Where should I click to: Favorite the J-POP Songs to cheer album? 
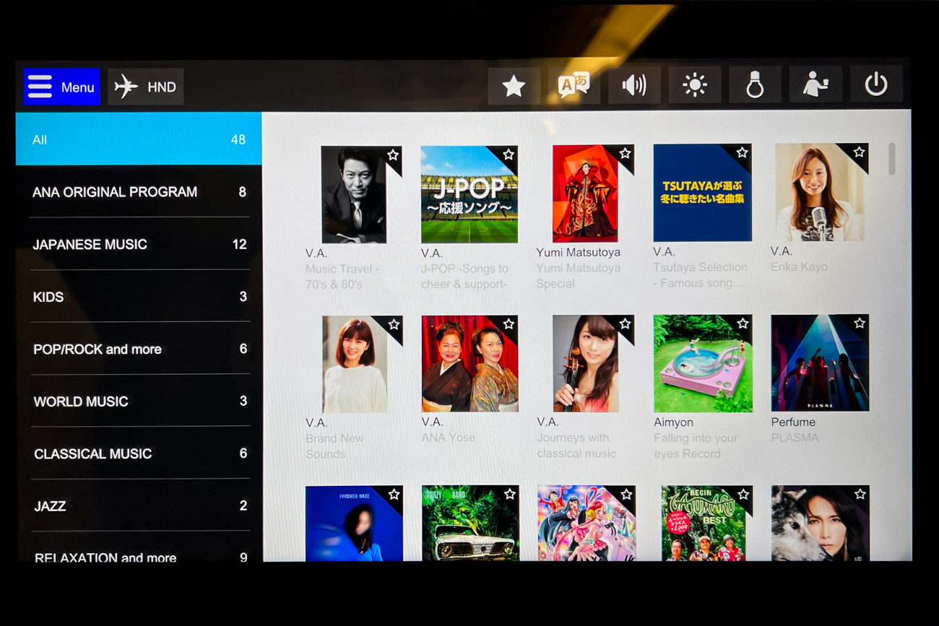509,155
